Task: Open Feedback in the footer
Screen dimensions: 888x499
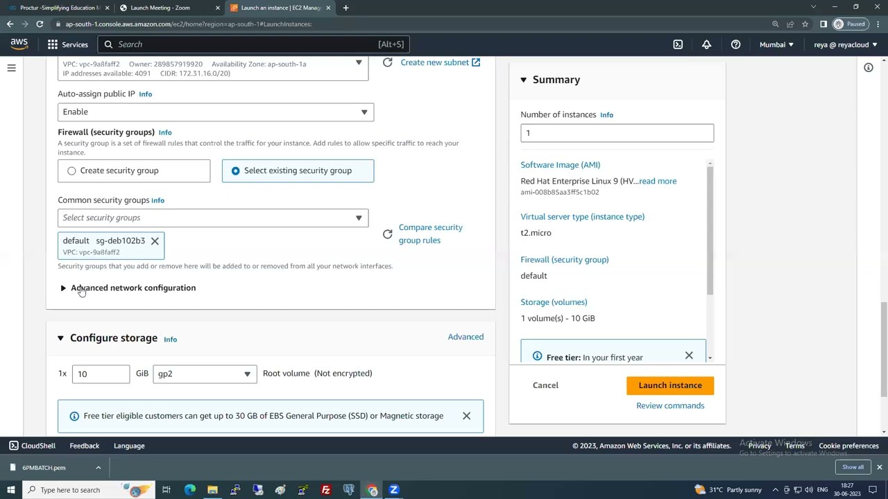Action: click(x=85, y=446)
